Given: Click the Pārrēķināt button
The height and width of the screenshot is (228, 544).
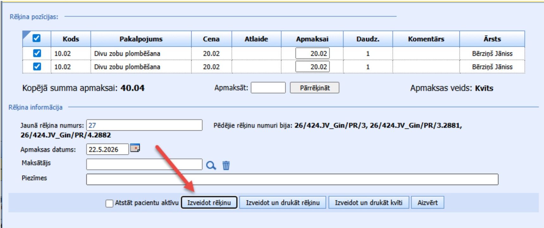Looking at the screenshot, I should point(315,88).
